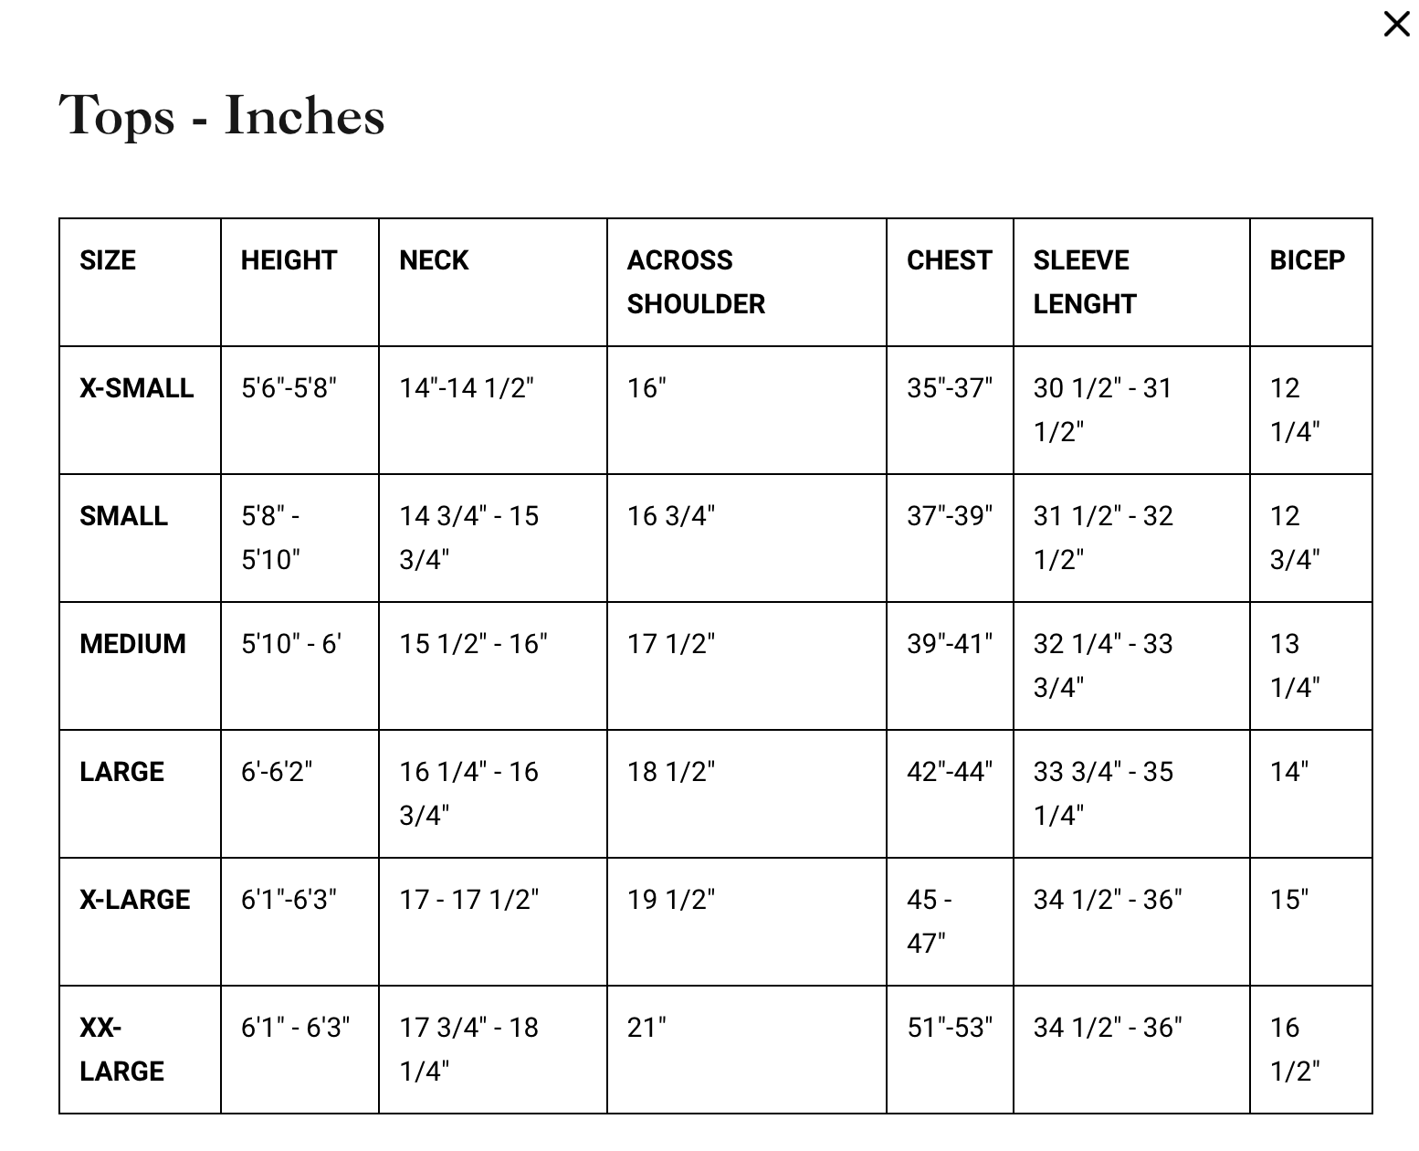This screenshot has width=1419, height=1151.
Task: Click the X-SMALL row label
Action: (137, 388)
